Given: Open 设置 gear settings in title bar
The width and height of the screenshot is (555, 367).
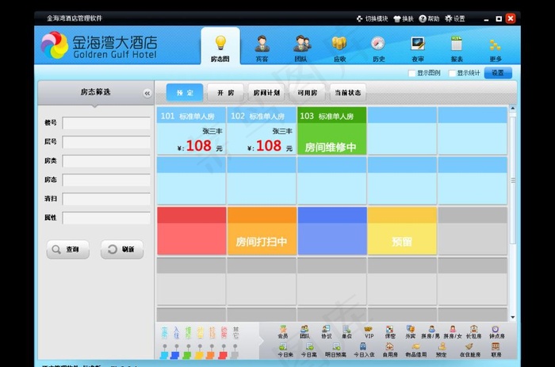Looking at the screenshot, I should pyautogui.click(x=455, y=19).
